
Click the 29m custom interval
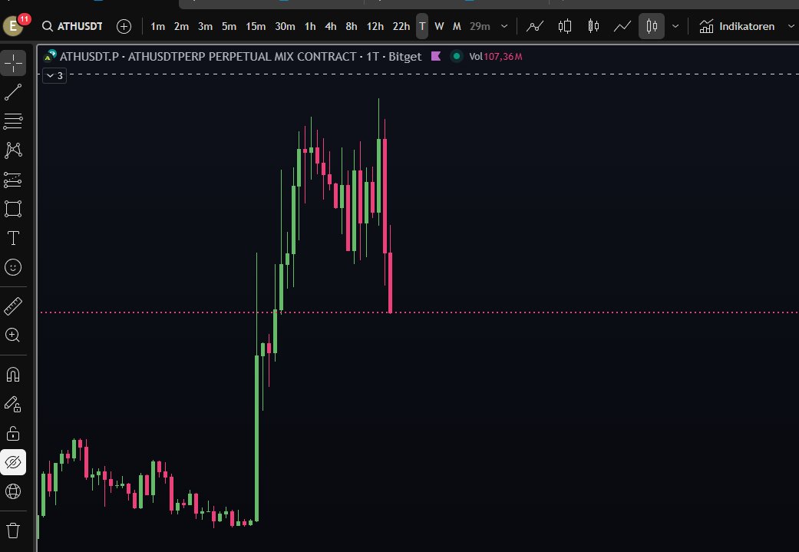pyautogui.click(x=480, y=26)
